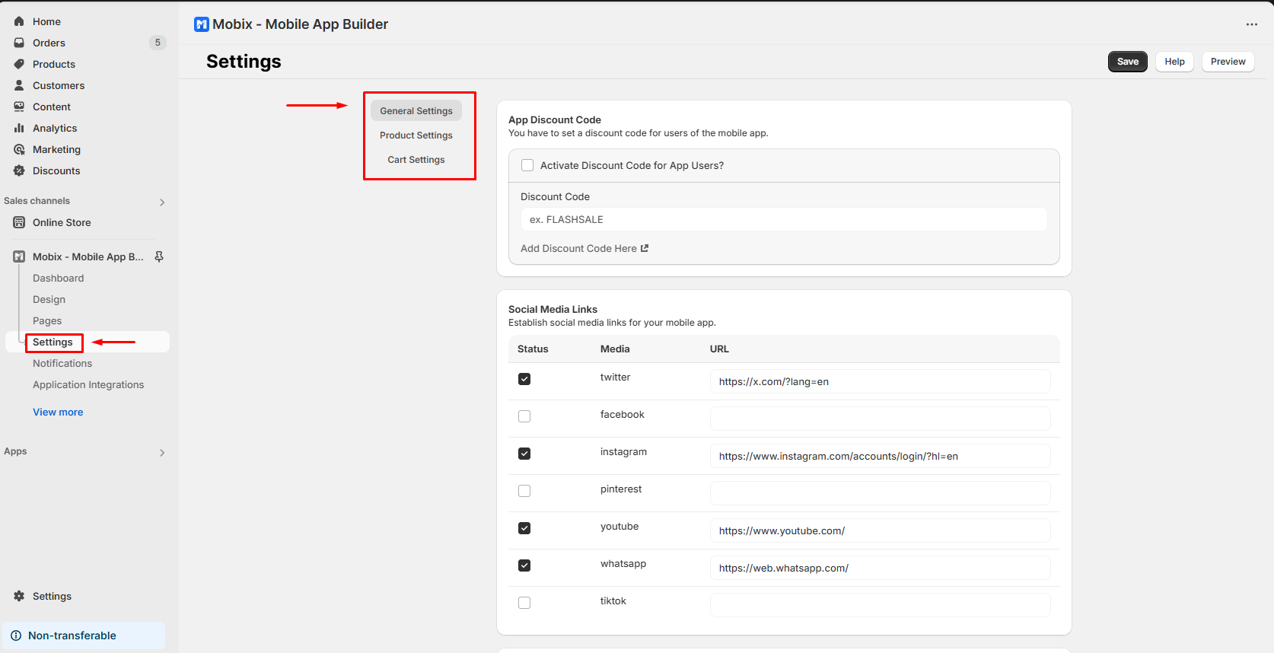Select the Cart Settings tab
Image resolution: width=1274 pixels, height=653 pixels.
pyautogui.click(x=416, y=160)
